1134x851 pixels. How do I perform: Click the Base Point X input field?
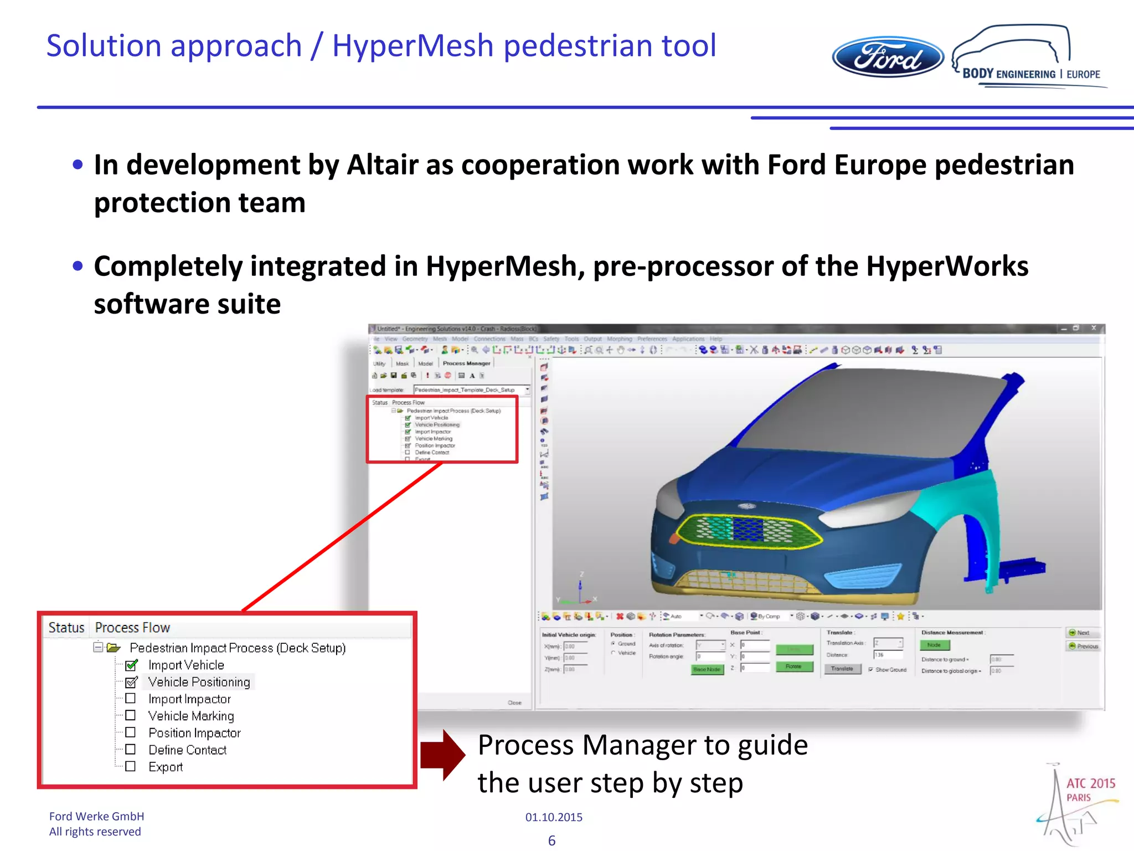click(755, 645)
